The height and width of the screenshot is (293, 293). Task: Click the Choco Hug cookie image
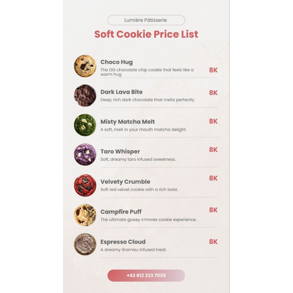(x=85, y=66)
